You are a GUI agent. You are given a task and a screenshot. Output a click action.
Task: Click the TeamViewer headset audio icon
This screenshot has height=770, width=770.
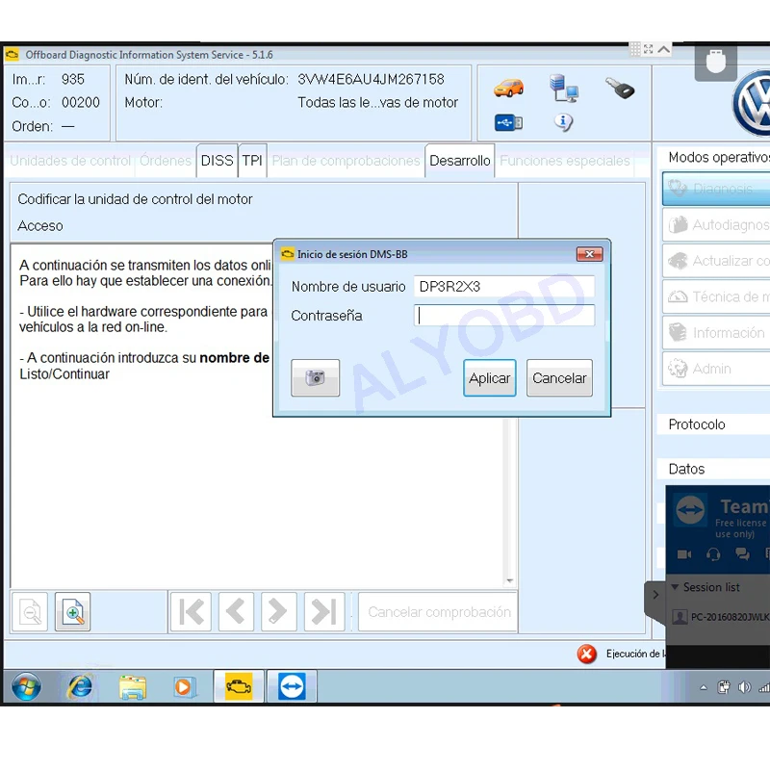pyautogui.click(x=713, y=554)
